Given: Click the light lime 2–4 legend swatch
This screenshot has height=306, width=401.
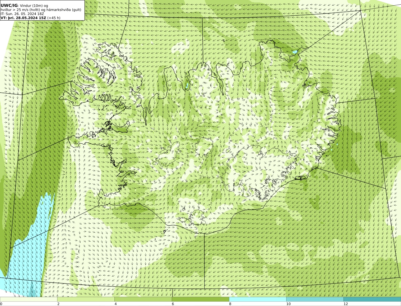Looking at the screenshot, I should coord(86,299).
